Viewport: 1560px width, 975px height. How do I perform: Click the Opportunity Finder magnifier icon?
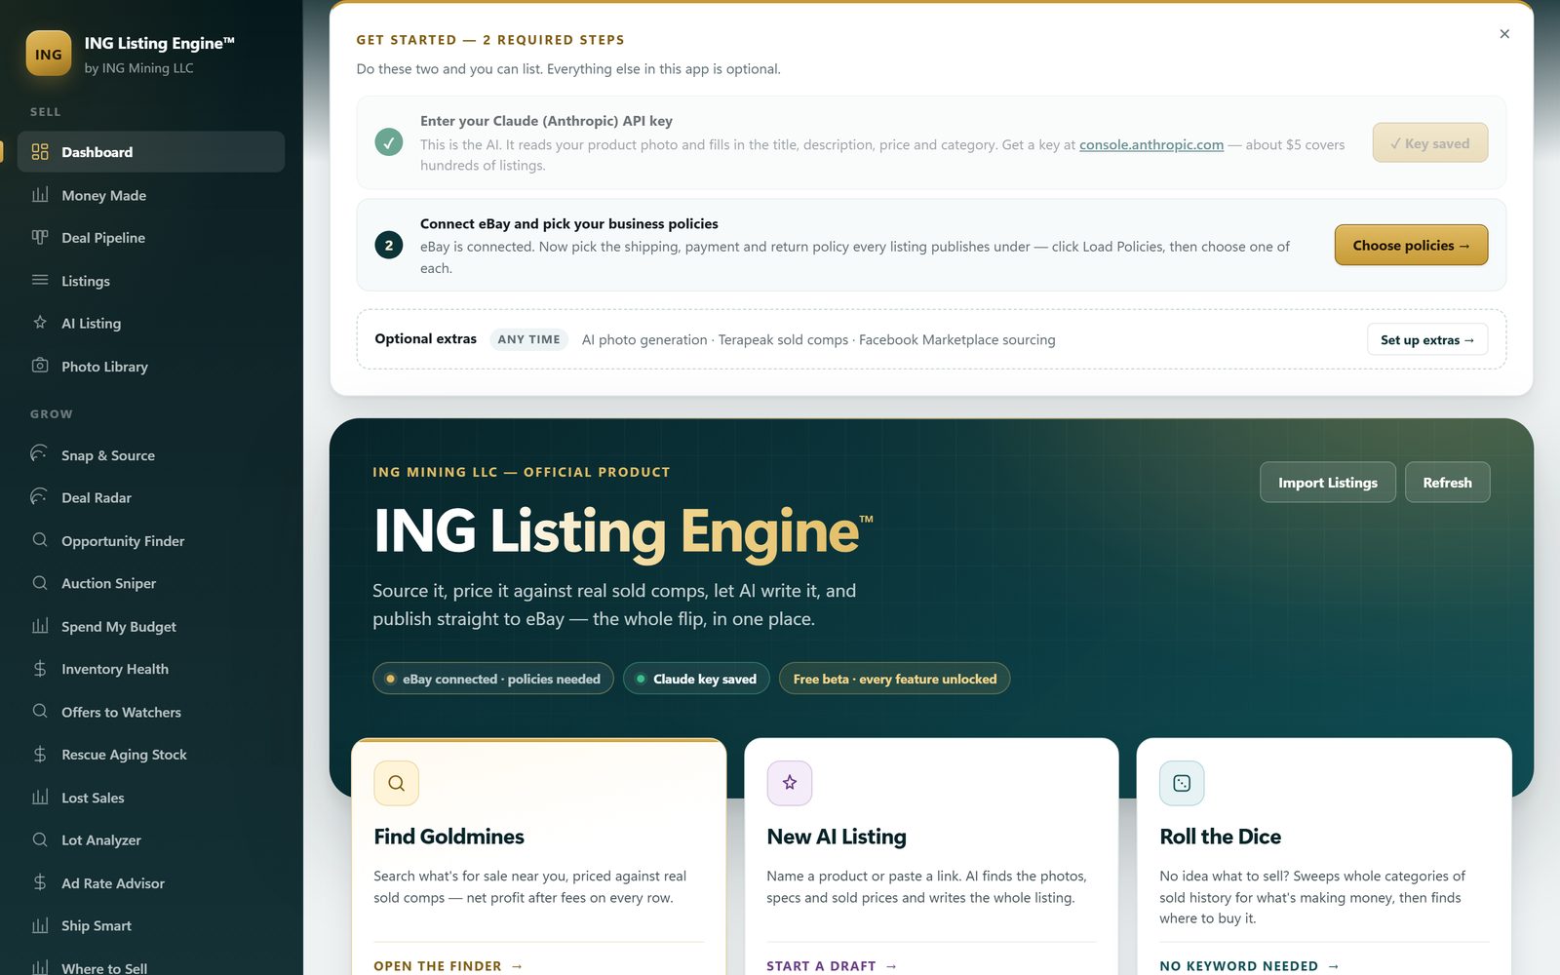[x=40, y=540]
